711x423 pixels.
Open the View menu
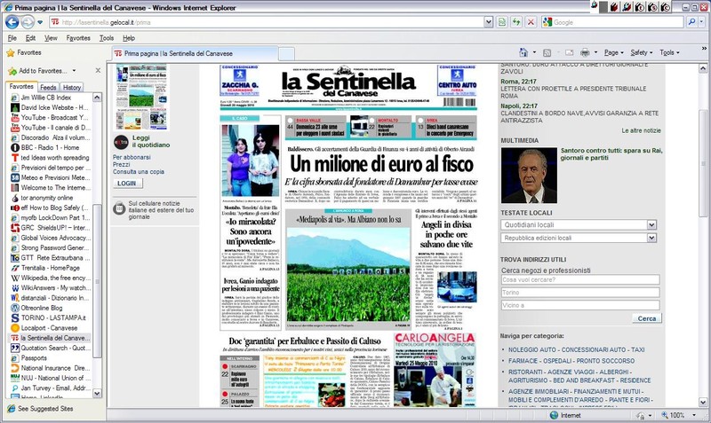(x=51, y=38)
